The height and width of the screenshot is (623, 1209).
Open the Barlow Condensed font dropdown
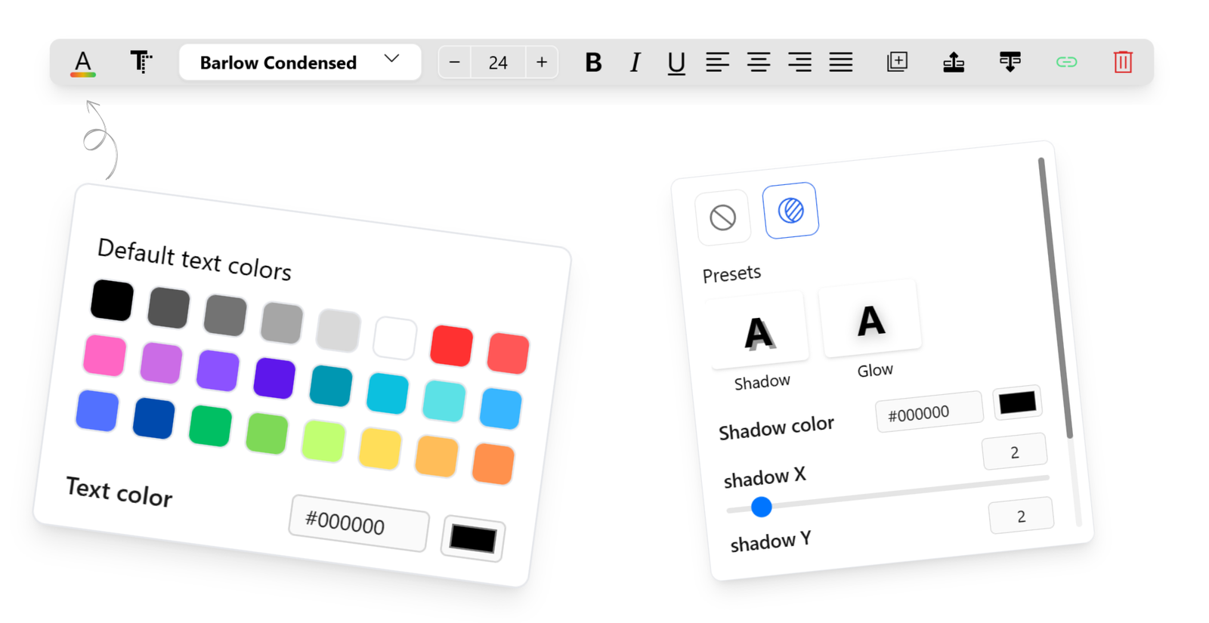pos(299,62)
